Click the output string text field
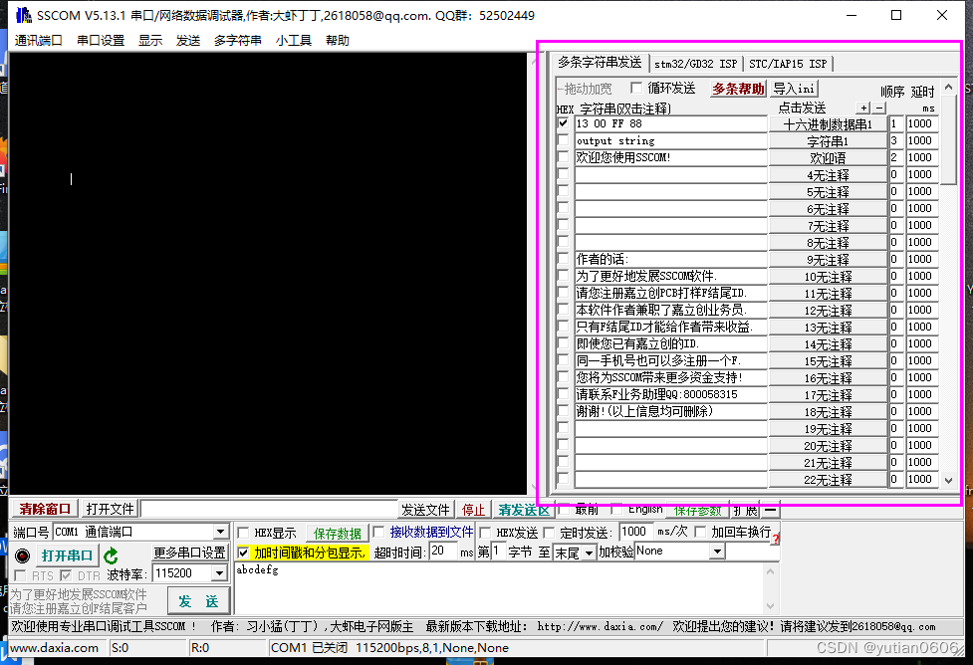 (671, 140)
